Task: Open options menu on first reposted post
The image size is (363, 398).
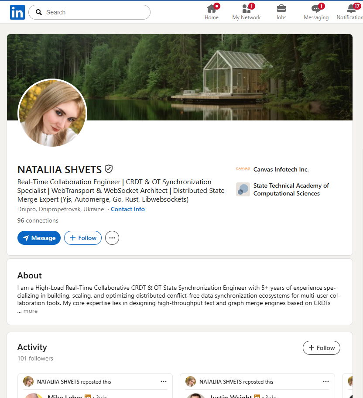Action: pos(164,381)
